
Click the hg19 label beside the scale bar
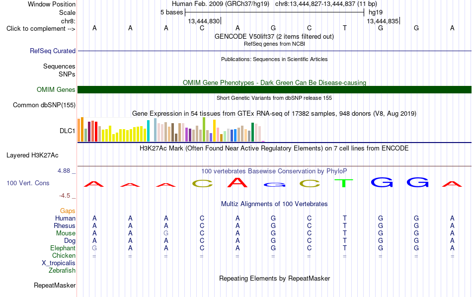click(376, 12)
